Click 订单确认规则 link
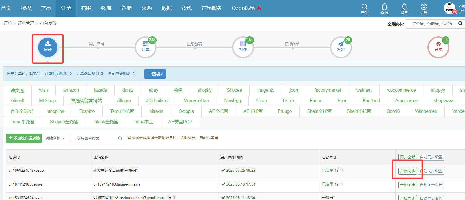465x200 pixels. coord(90,74)
